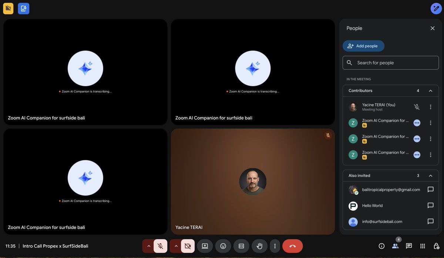Click the Hello World avatar in Also invited

click(x=353, y=206)
